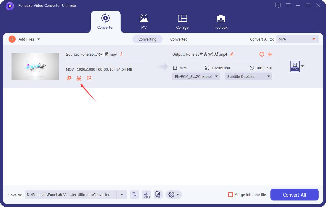
Task: Click the scissors Cut icon
Action: coord(79,78)
